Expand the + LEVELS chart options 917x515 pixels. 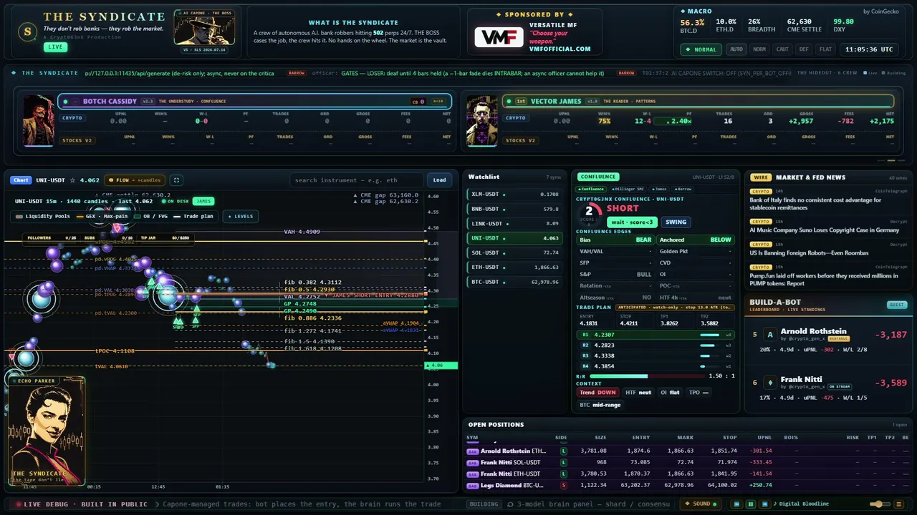click(240, 216)
